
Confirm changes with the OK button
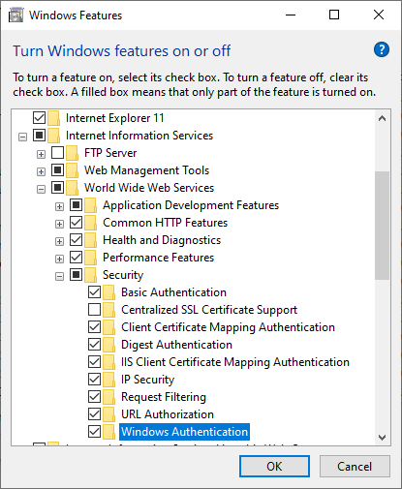pyautogui.click(x=274, y=466)
